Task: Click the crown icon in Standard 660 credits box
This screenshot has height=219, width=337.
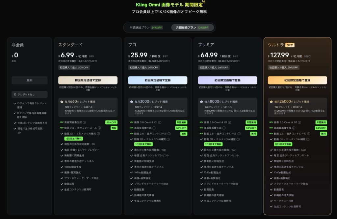Action: [x=62, y=102]
